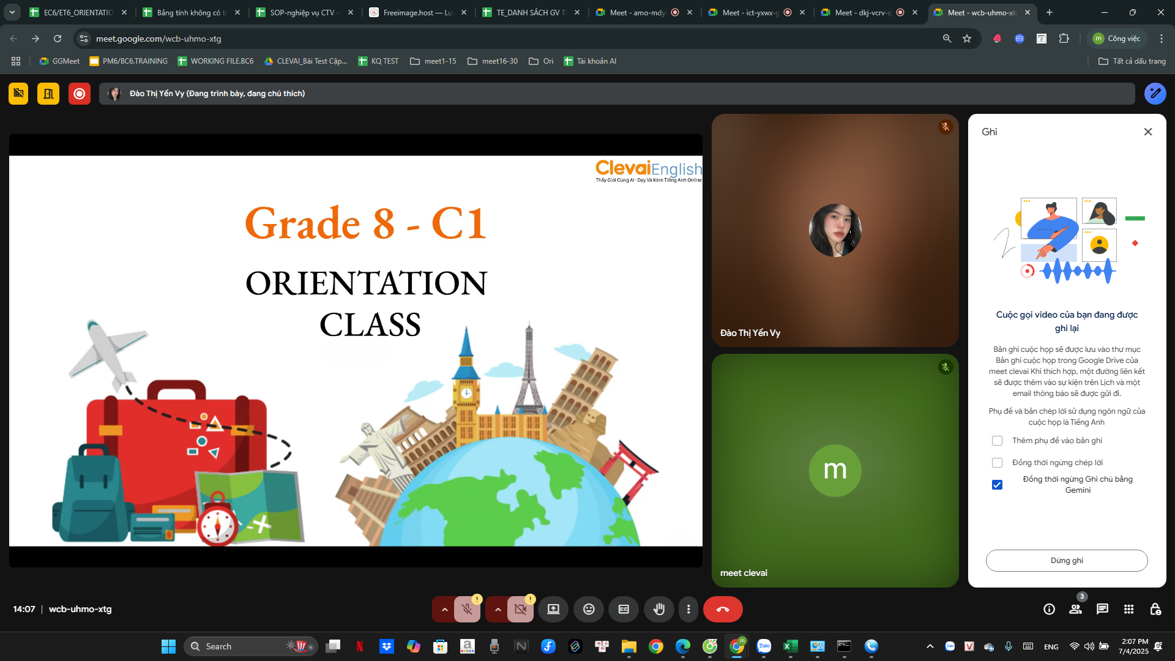Turn on the disabled camera
Viewport: 1175px width, 661px height.
(x=521, y=609)
